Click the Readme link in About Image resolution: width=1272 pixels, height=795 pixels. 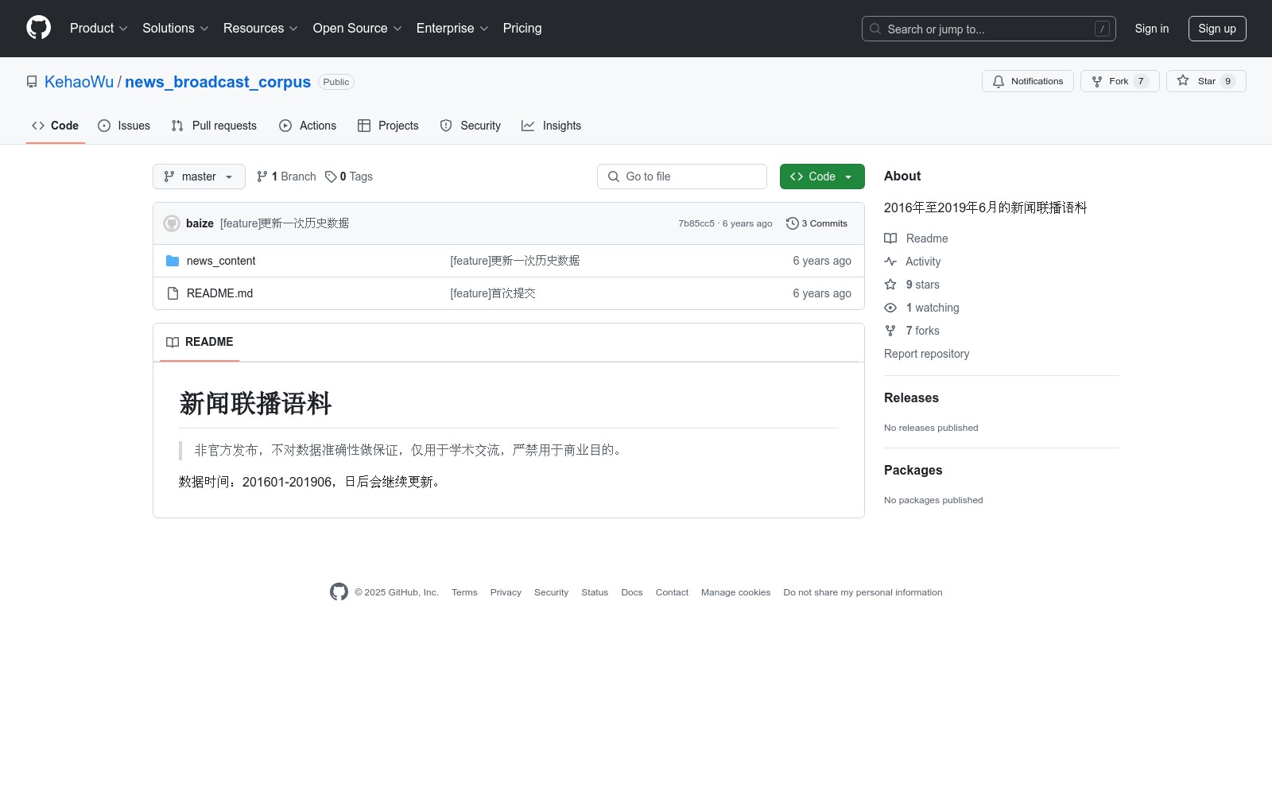[x=916, y=238]
